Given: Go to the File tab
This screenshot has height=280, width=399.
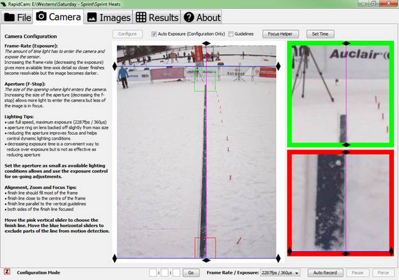Looking at the screenshot, I should 18,17.
